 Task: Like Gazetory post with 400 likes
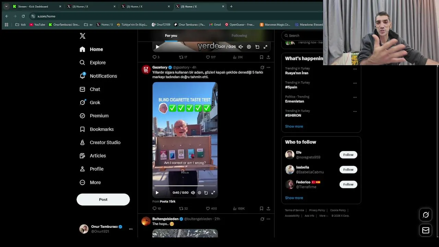coord(211,209)
